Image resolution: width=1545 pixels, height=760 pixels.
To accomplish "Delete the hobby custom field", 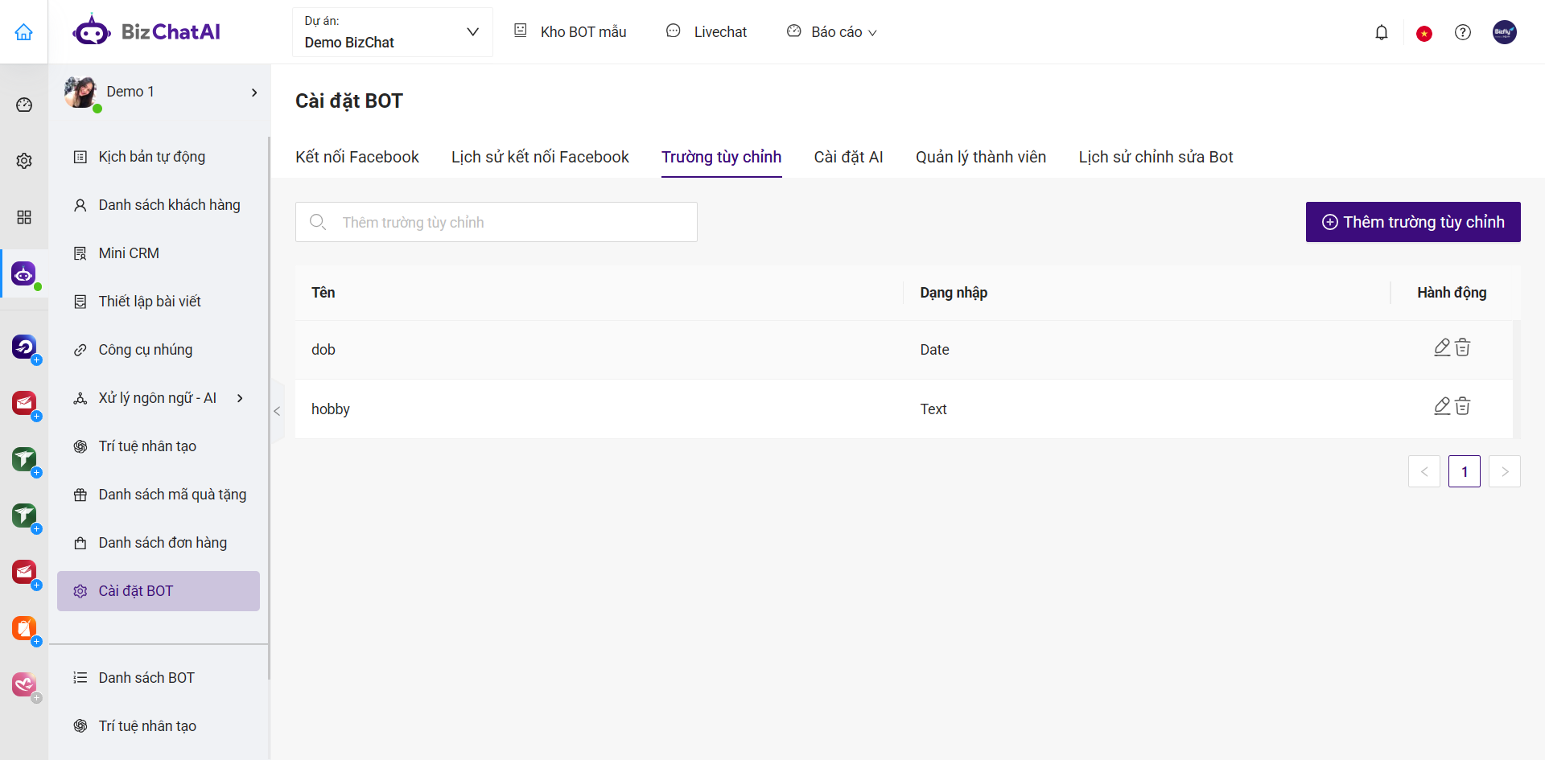I will pos(1463,407).
